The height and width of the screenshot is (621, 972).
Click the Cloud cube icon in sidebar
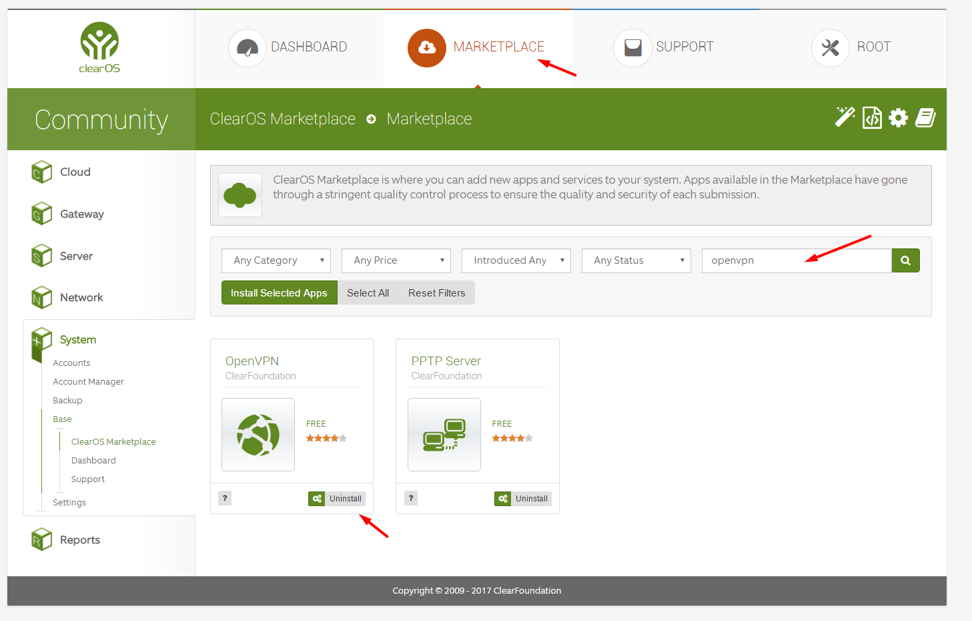42,172
